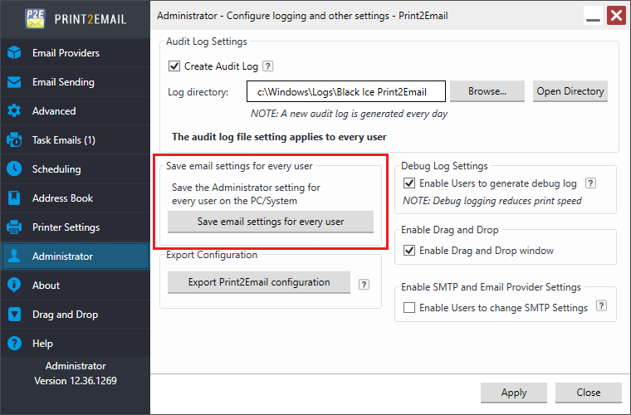Click the Open Directory button
631x415 pixels.
tap(570, 91)
